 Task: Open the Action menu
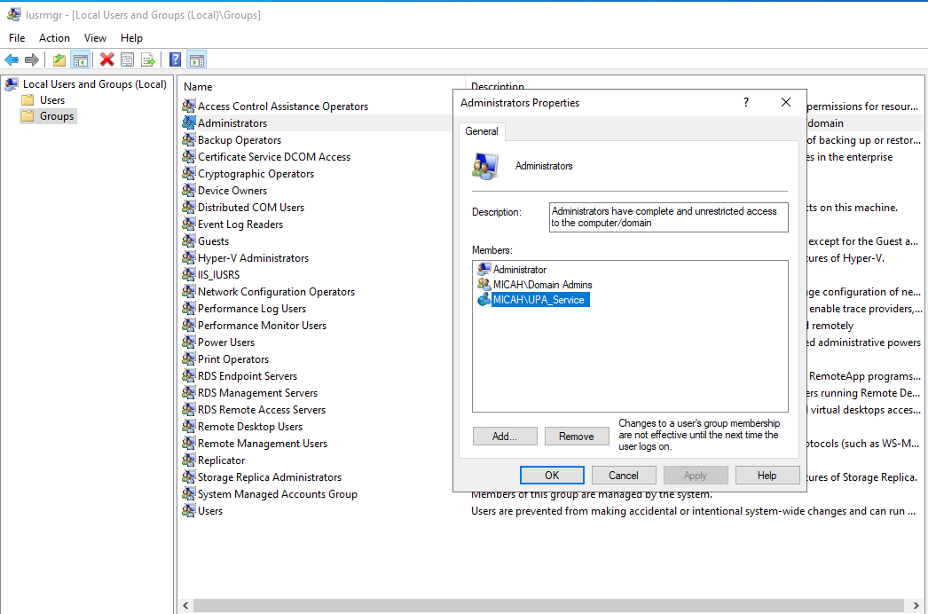pos(54,38)
